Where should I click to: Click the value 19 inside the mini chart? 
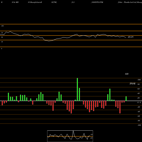[91, 135]
